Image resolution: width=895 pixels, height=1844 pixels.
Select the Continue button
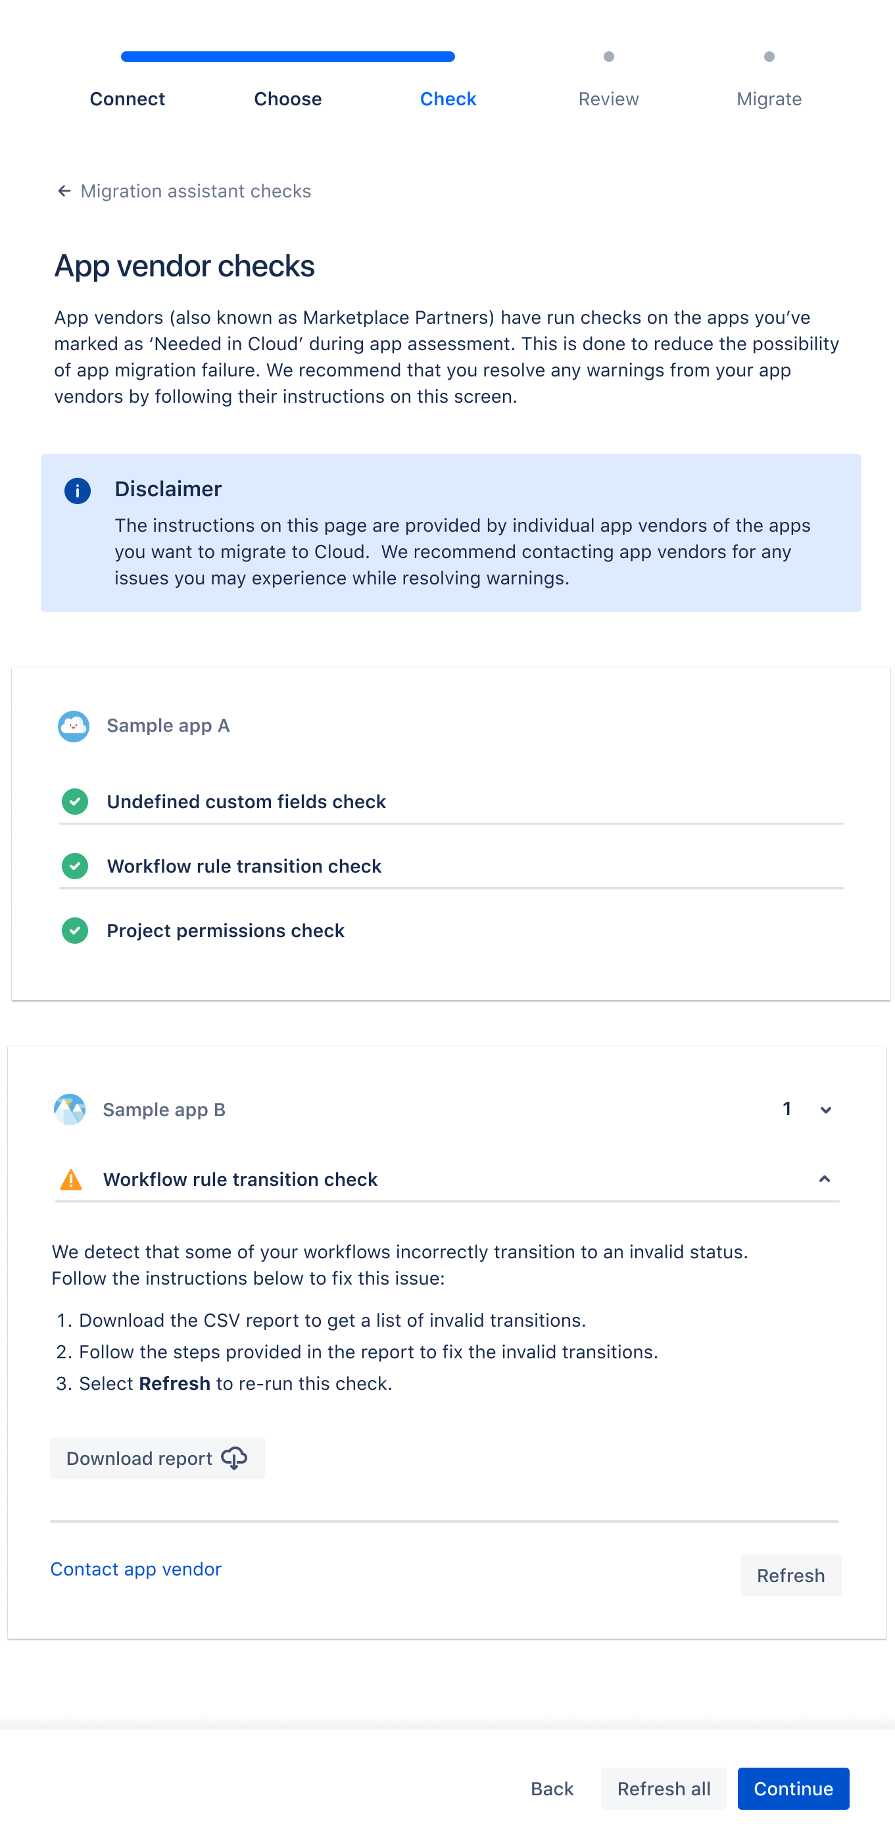coord(792,1788)
